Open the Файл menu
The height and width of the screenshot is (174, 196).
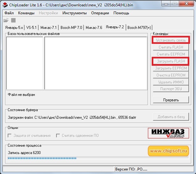[9, 13]
